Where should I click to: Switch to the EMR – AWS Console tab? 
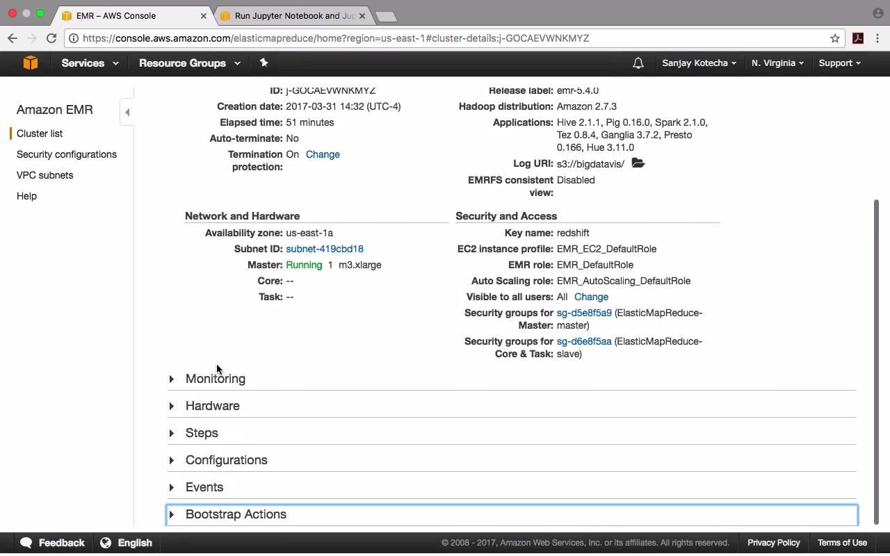133,15
